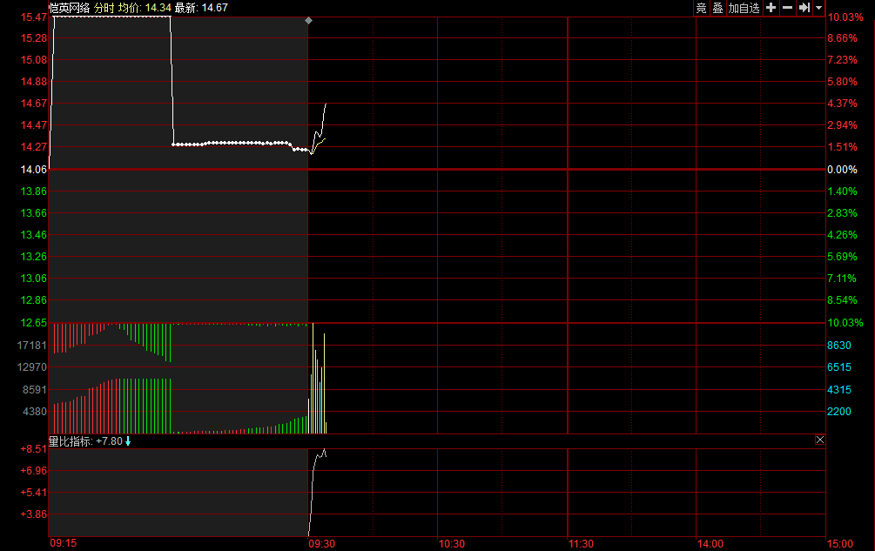Click the 17181 volume axis label
The height and width of the screenshot is (551, 875).
[x=32, y=346]
